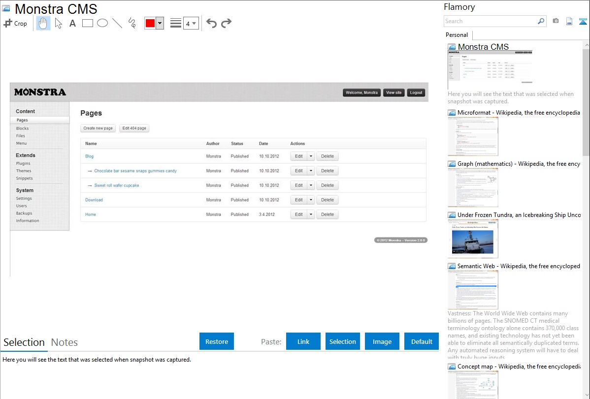
Task: Click the magnifier icon in the search box
Action: [541, 21]
